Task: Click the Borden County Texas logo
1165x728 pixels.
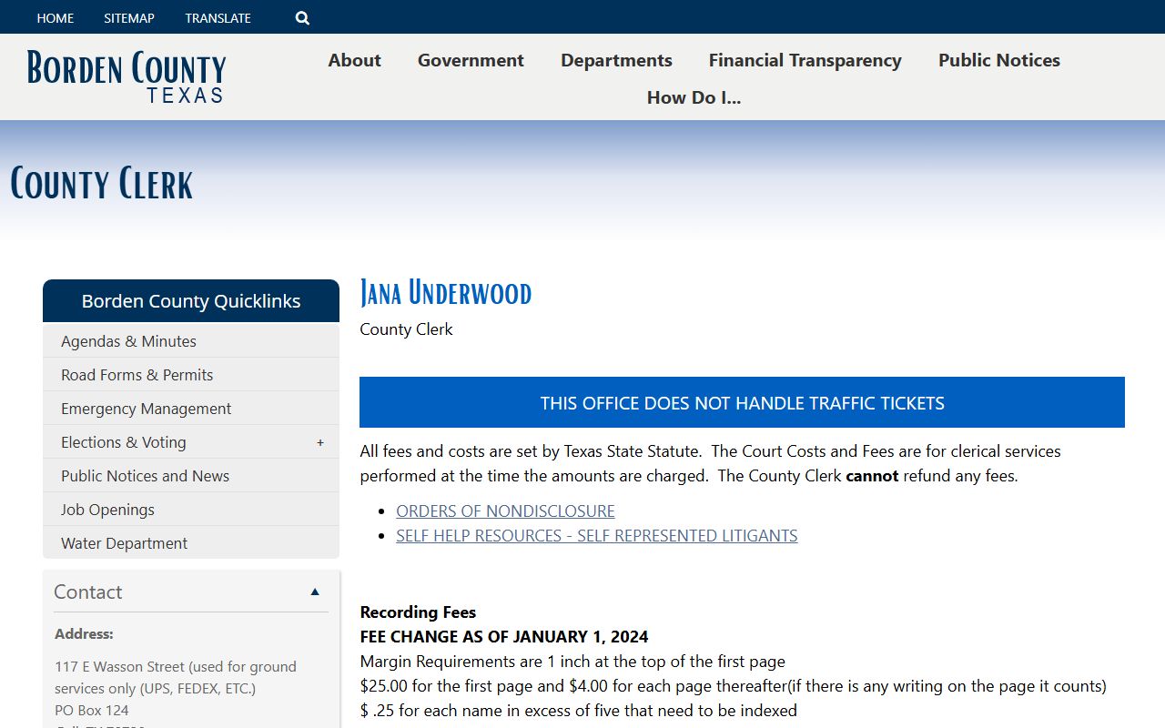Action: [x=127, y=77]
